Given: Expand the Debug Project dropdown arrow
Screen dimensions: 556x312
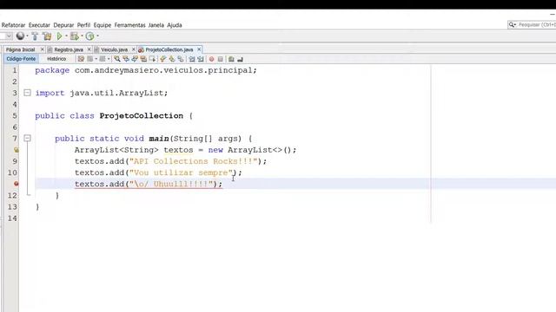Looking at the screenshot, I should [x=82, y=36].
